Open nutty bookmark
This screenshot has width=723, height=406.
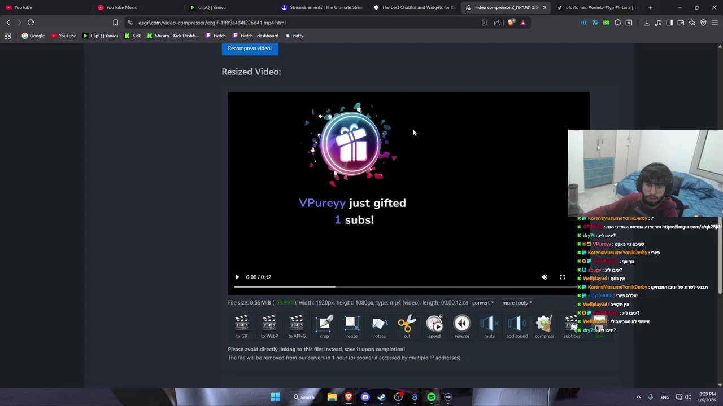294,36
